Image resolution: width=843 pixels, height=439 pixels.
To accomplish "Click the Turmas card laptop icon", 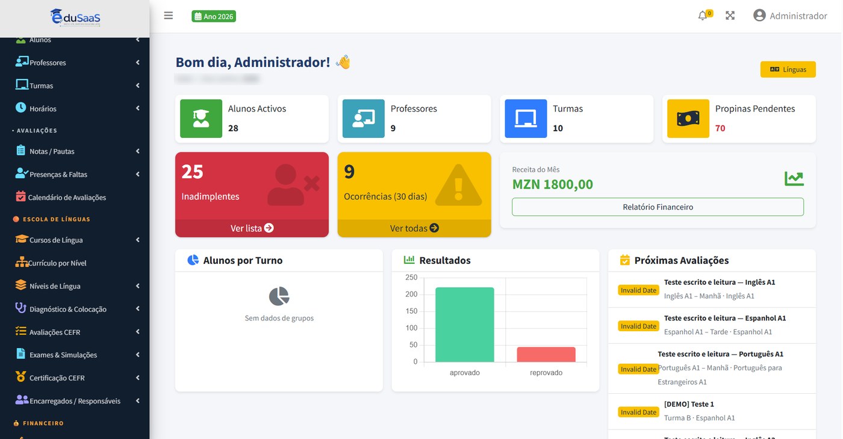I will coord(526,119).
